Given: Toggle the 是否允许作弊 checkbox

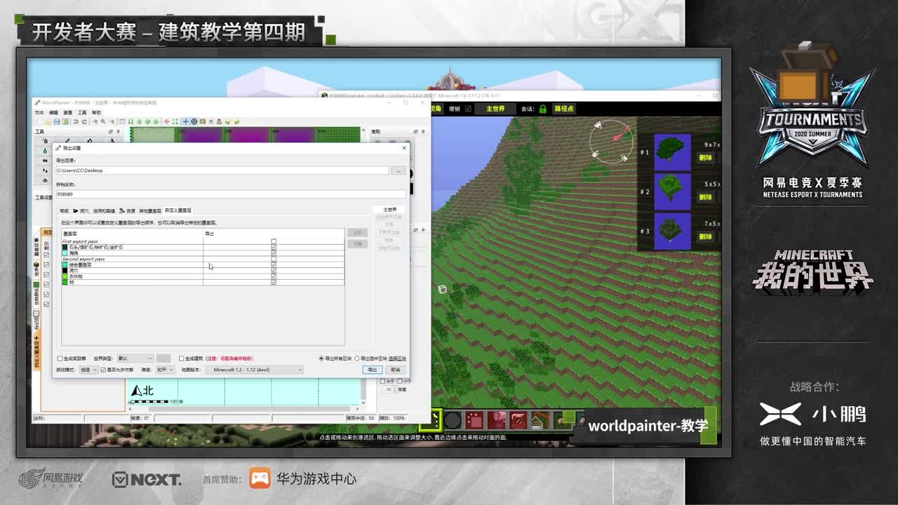Looking at the screenshot, I should point(103,370).
